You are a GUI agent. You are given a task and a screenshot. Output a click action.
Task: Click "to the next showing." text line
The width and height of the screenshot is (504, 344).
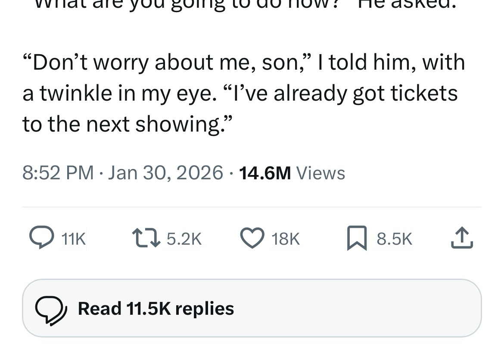coord(127,124)
